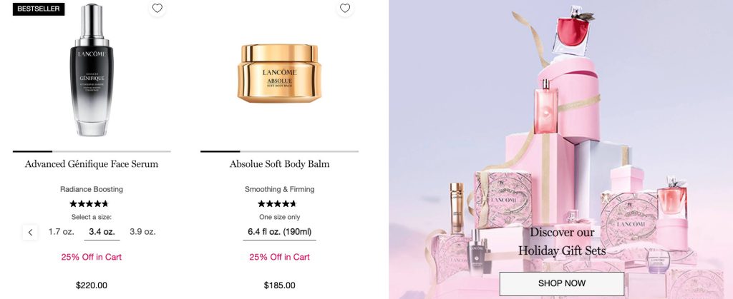Click the body balm image progress bar
The image size is (733, 299).
(x=280, y=151)
